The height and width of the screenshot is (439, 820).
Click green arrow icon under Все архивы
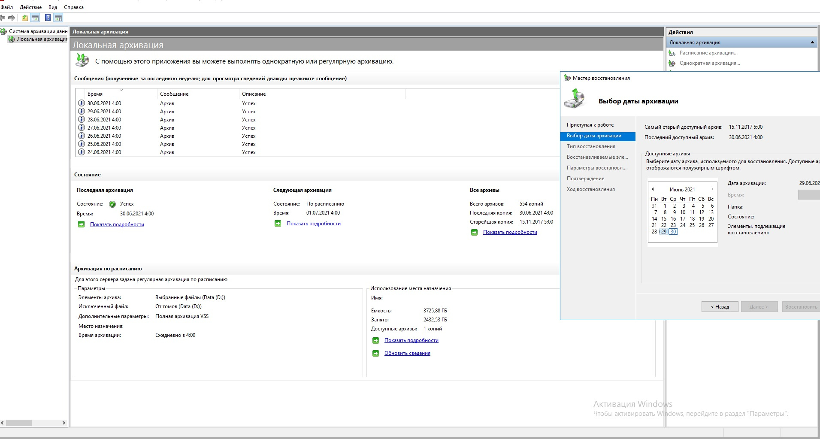pos(474,232)
